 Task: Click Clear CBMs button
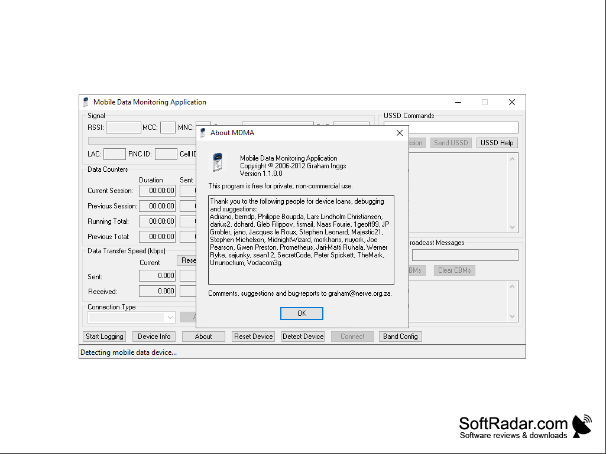click(x=454, y=270)
